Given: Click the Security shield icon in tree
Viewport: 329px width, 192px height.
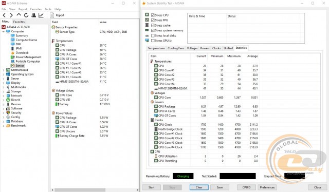Looking at the screenshot, I should pyautogui.click(x=8, y=113).
